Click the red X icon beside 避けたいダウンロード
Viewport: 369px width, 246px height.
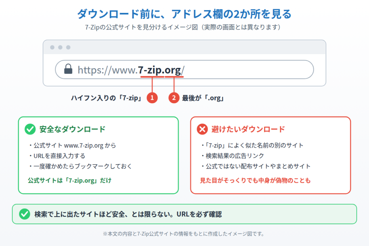click(202, 129)
